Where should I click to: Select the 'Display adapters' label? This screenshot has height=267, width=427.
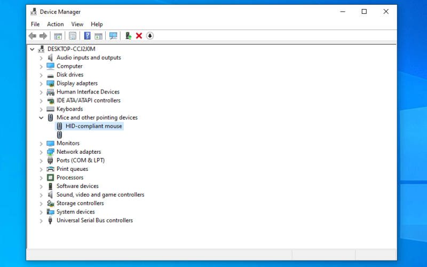tap(77, 83)
